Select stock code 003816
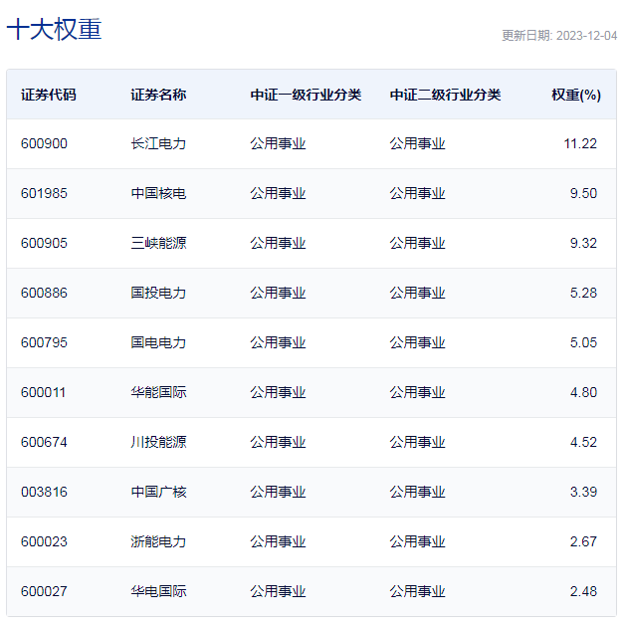 (44, 493)
